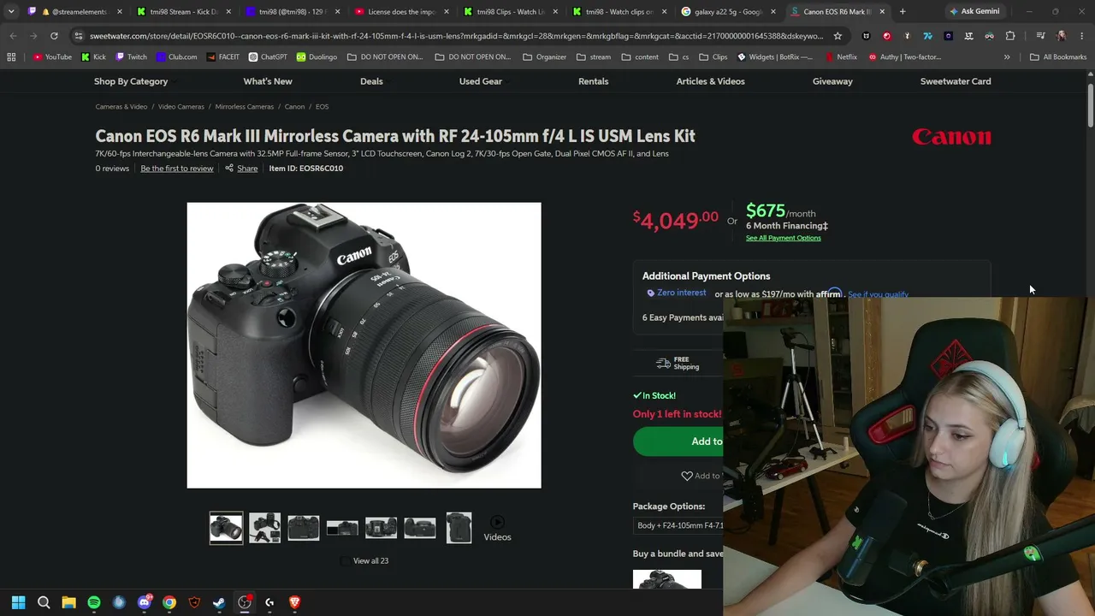
Task: Bookmark this page with the star icon
Action: (838, 36)
